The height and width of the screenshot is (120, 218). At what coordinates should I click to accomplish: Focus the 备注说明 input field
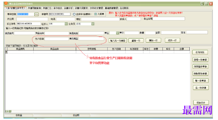[169, 19]
